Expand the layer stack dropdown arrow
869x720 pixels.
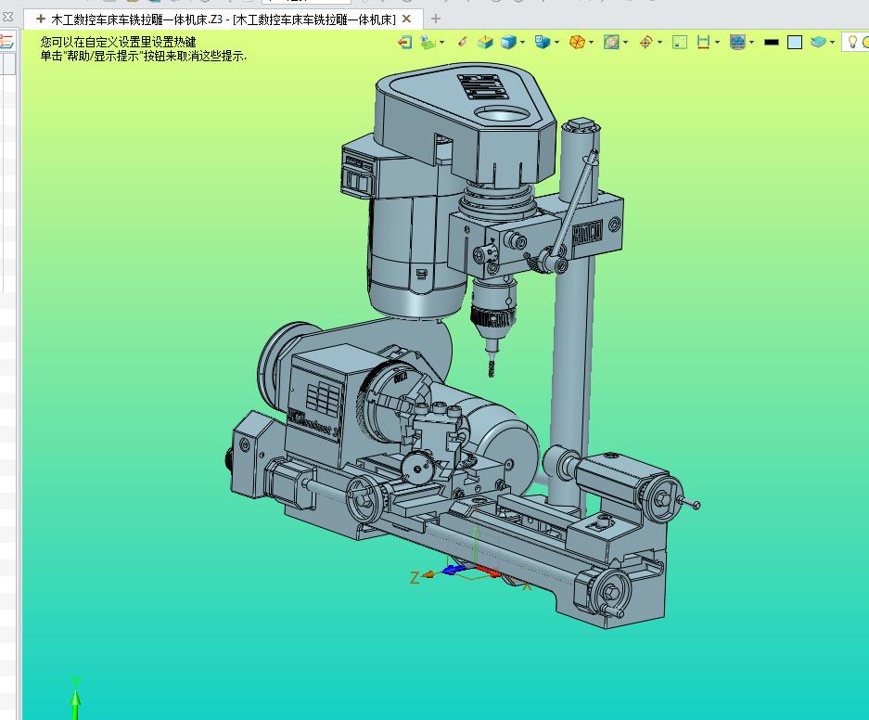coord(832,42)
